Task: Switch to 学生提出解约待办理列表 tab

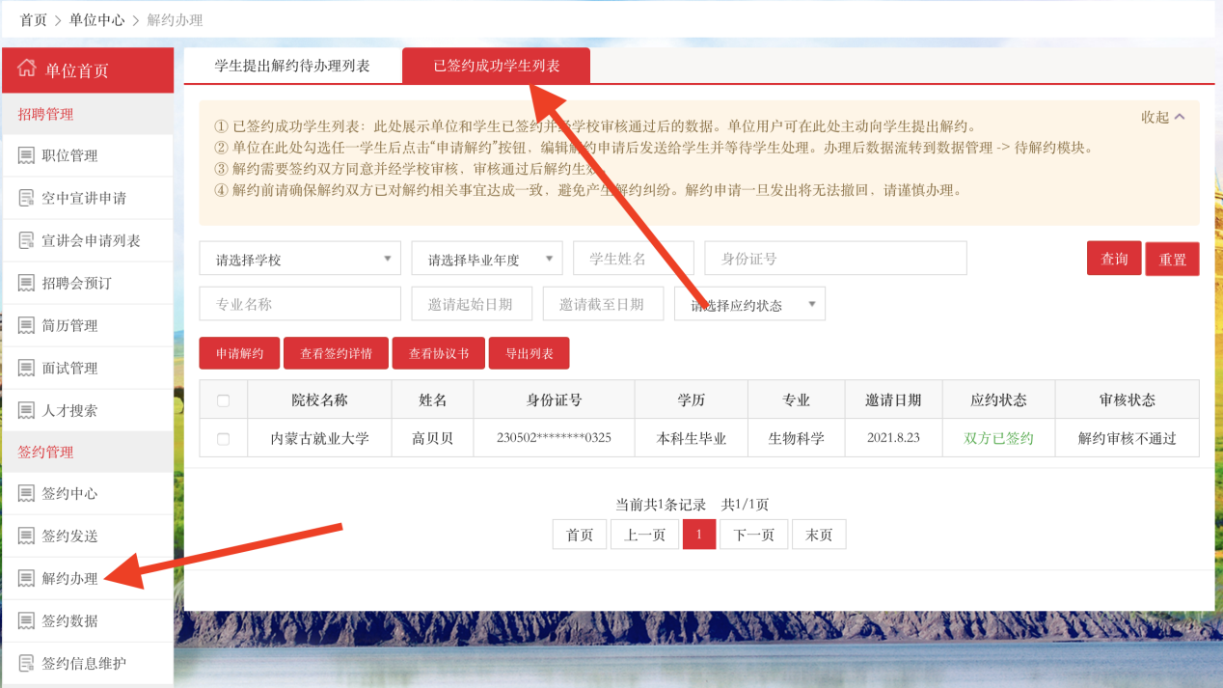Action: point(292,66)
